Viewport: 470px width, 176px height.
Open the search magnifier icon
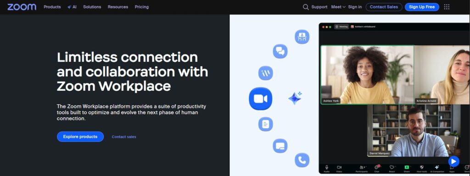[x=305, y=7]
